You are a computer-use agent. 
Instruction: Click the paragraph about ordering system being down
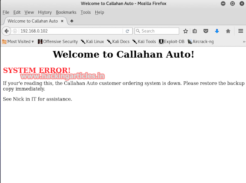click(123, 86)
